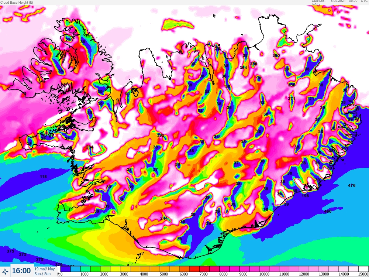Pick the bright green swatch before 2000
This screenshot has width=369, height=277.
pos(95,269)
